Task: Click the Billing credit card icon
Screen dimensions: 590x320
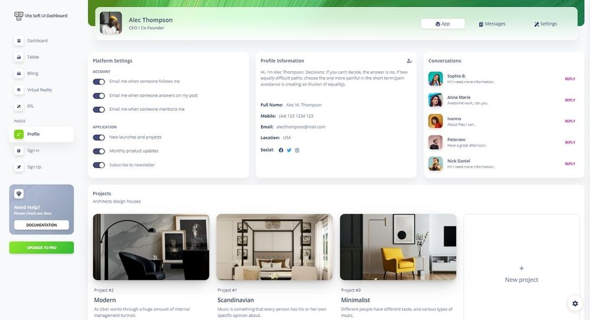Action: 19,73
